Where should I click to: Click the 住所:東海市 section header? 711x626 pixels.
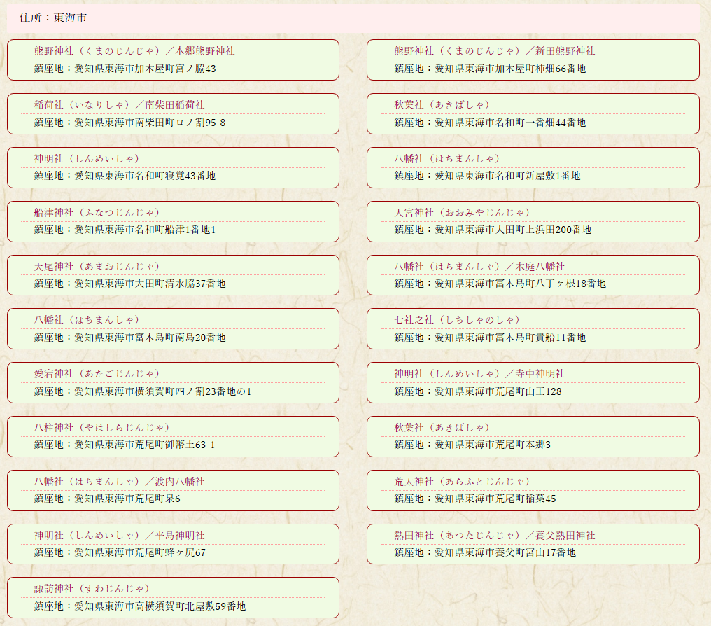click(x=53, y=18)
